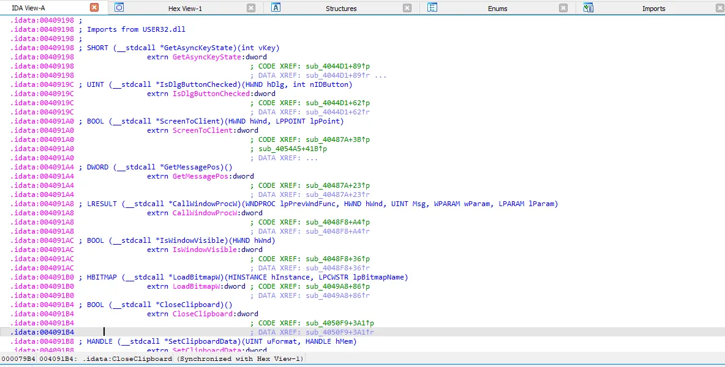
Task: Close the Hex View-1 tab
Action: click(251, 8)
